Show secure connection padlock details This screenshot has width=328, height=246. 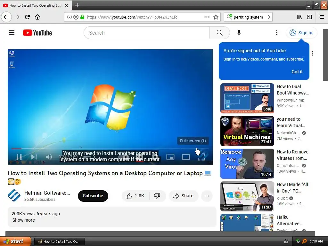click(82, 17)
